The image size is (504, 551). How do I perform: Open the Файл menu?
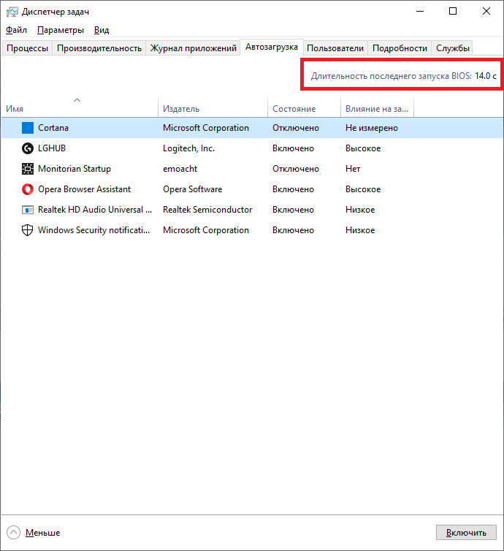pos(16,30)
